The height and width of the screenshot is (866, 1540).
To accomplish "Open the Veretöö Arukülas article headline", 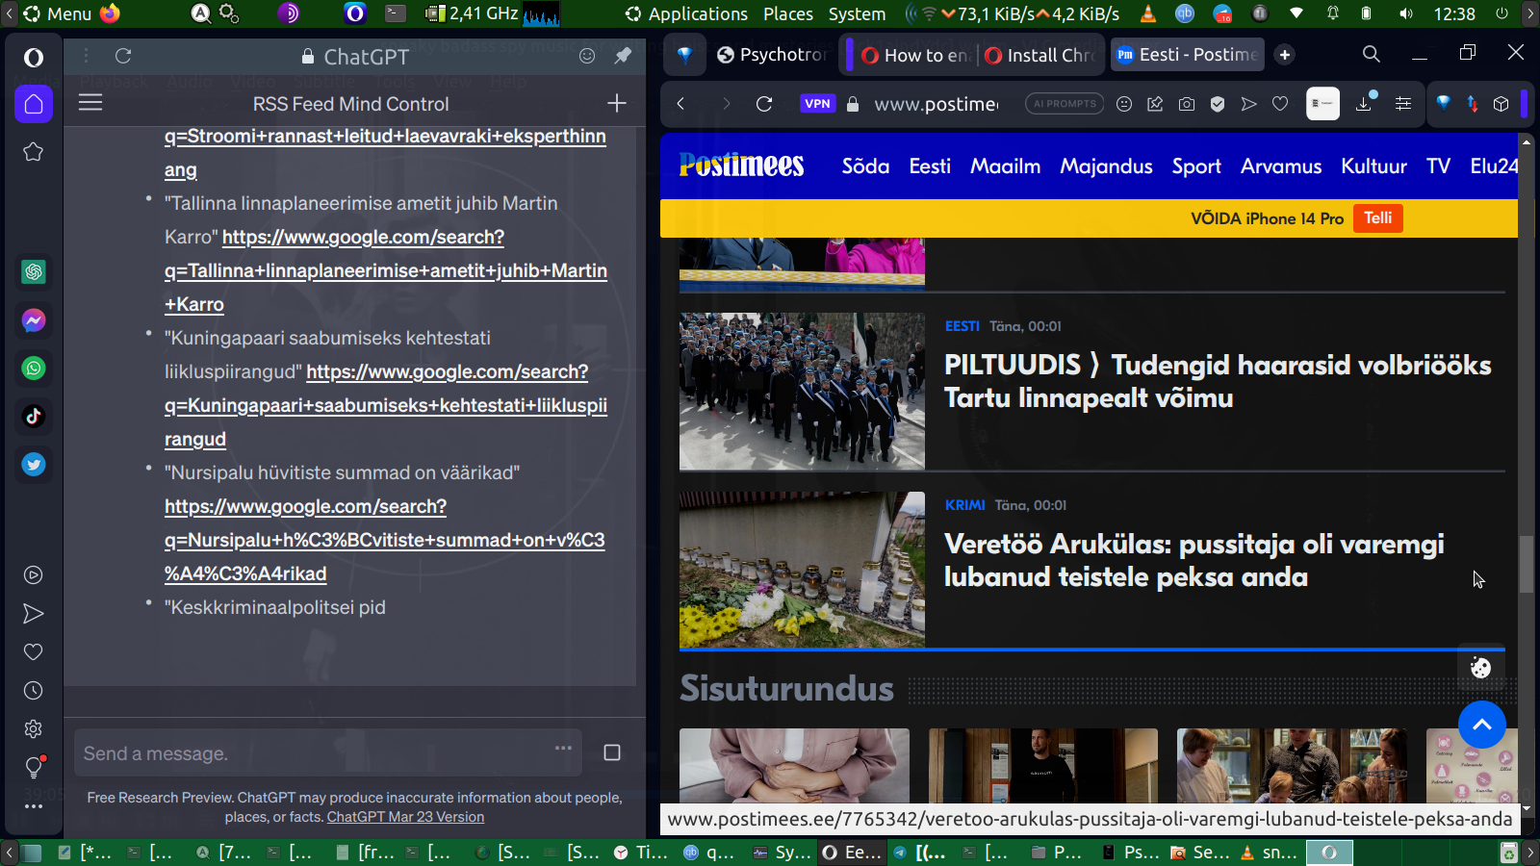I will 1193,560.
